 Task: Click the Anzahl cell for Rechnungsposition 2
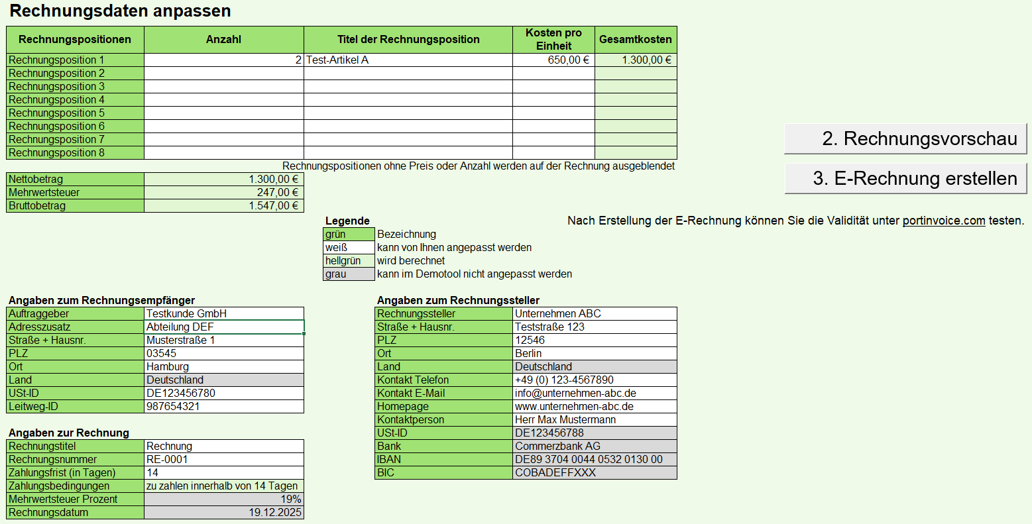(223, 73)
